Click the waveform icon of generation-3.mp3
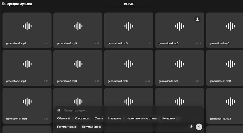The height and width of the screenshot is (133, 243). pos(129,26)
